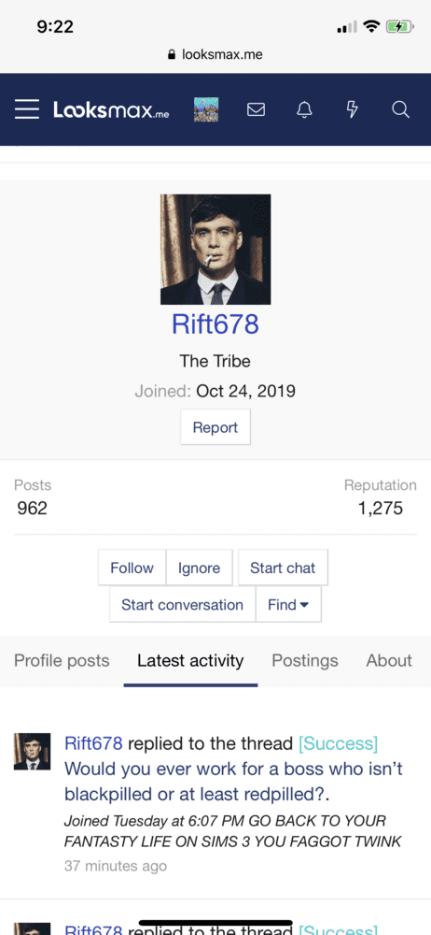
Task: Open the hamburger navigation menu
Action: (x=27, y=109)
